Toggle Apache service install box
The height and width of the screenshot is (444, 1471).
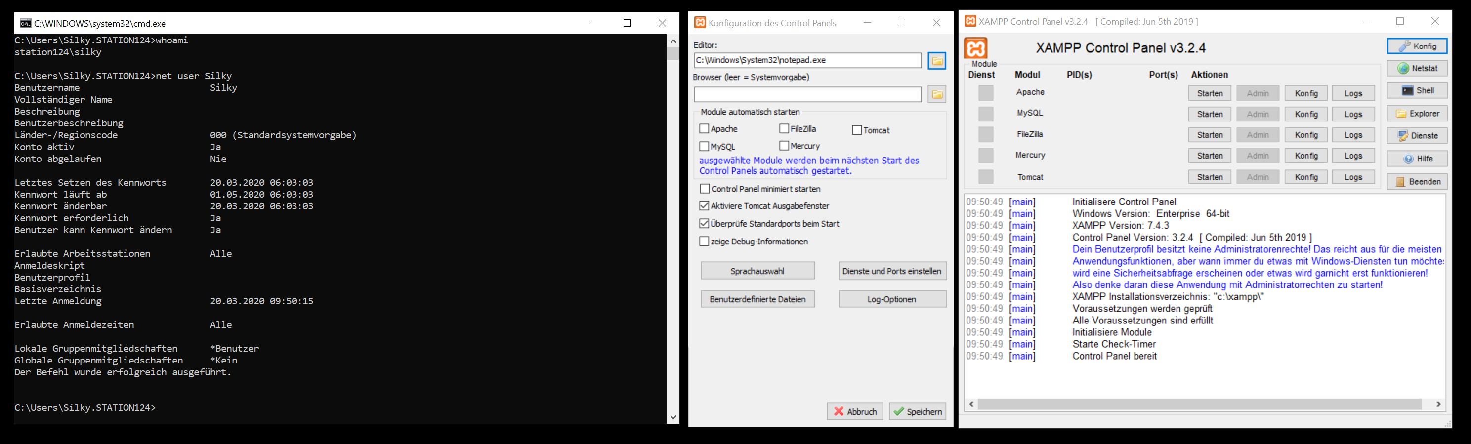[986, 93]
